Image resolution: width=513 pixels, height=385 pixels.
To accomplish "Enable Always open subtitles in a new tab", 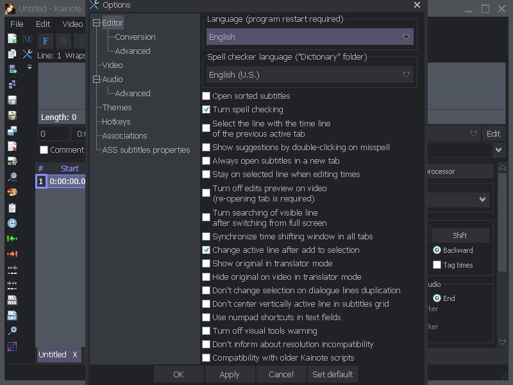I will pyautogui.click(x=206, y=161).
